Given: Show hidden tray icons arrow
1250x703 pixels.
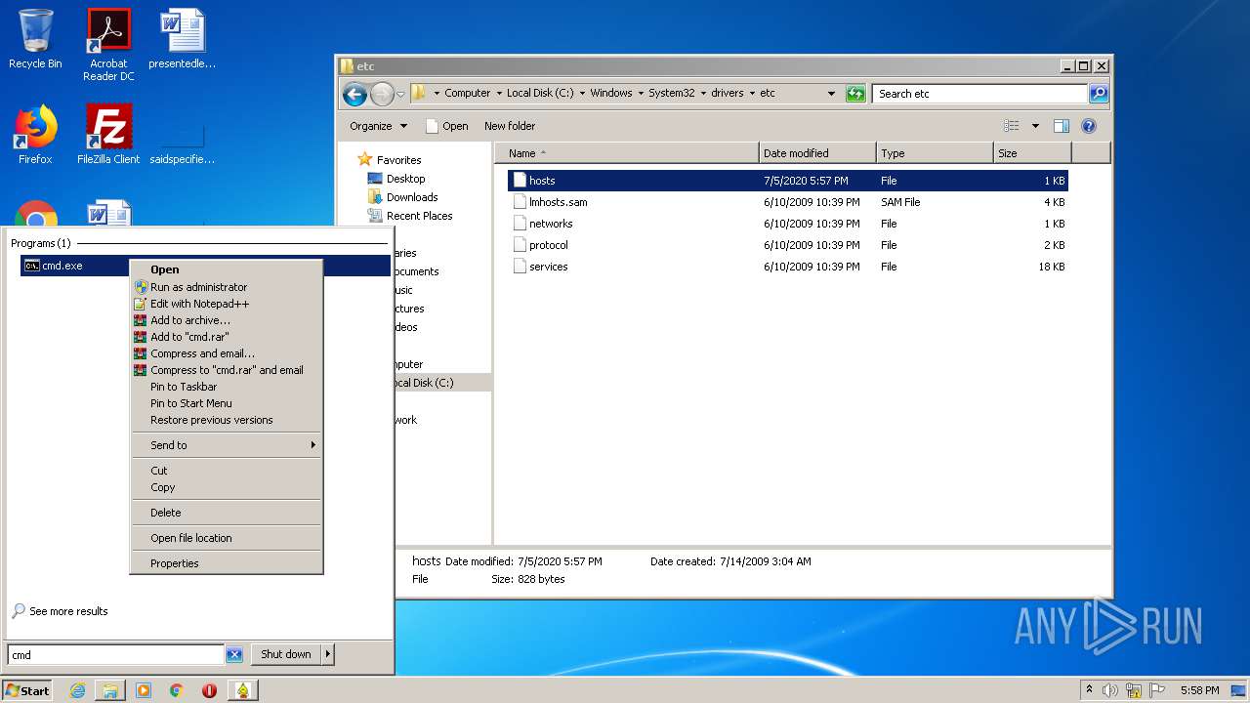Looking at the screenshot, I should click(1090, 690).
